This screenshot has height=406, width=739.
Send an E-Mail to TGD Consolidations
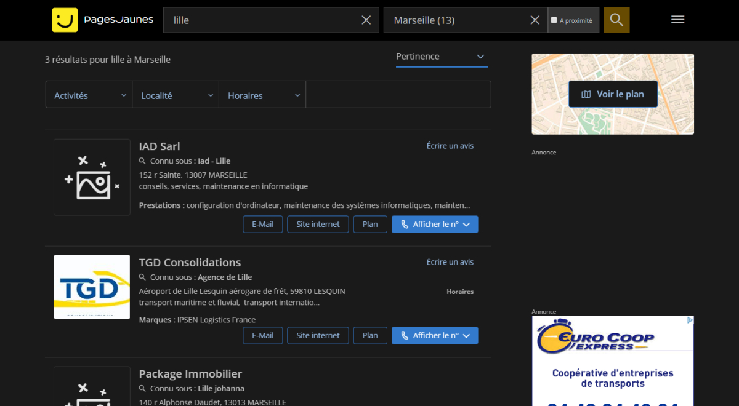click(263, 335)
